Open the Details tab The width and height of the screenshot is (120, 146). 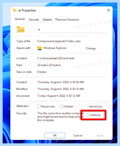point(47,20)
